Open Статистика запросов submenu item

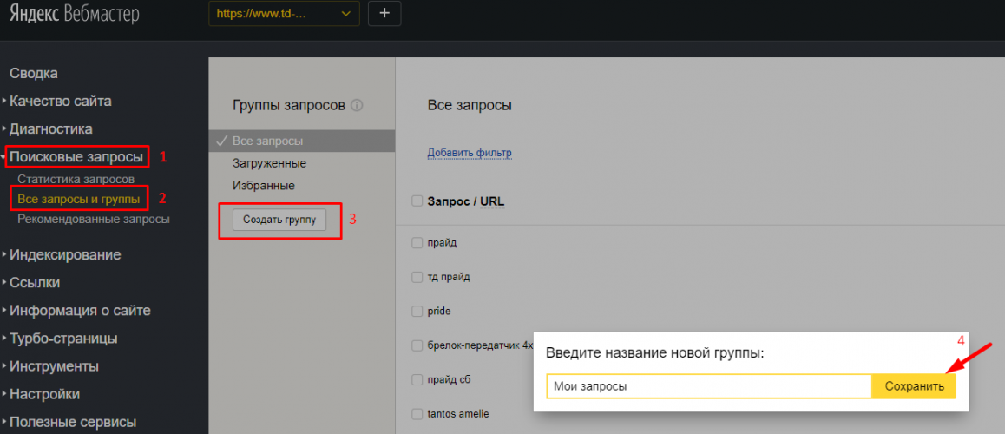pyautogui.click(x=76, y=179)
